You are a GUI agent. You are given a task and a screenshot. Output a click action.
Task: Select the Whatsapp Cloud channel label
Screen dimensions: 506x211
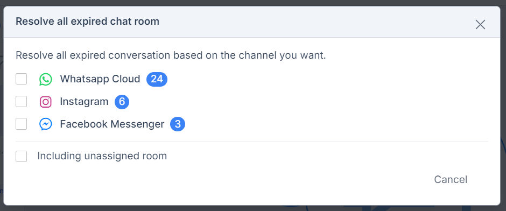(100, 79)
